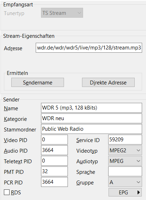The image size is (146, 200).
Task: Open the Gruppe dropdown showing A
Action: (x=125, y=182)
